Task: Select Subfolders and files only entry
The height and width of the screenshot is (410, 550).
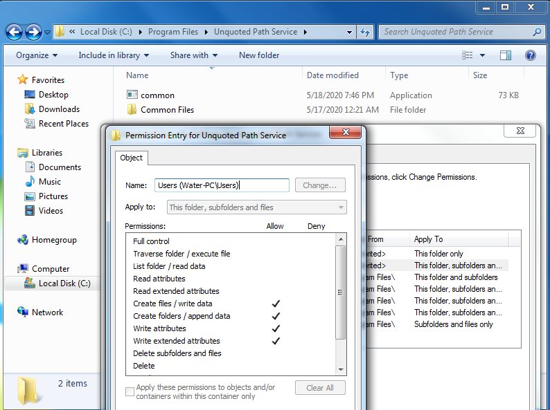Action: pos(453,324)
